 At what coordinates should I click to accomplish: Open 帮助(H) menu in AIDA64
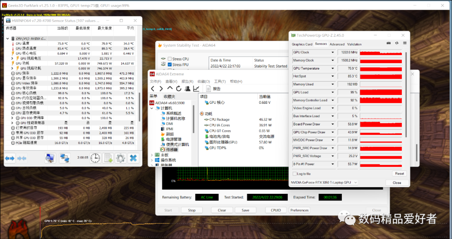pyautogui.click(x=236, y=81)
